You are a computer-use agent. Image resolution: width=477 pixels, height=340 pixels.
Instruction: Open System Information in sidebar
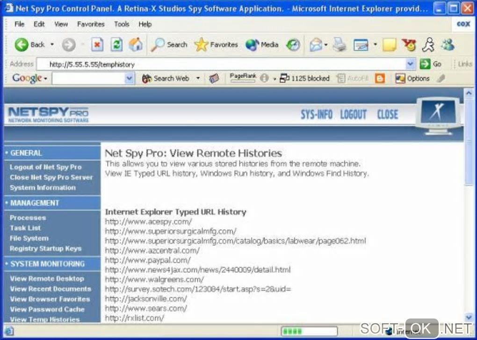(x=43, y=188)
